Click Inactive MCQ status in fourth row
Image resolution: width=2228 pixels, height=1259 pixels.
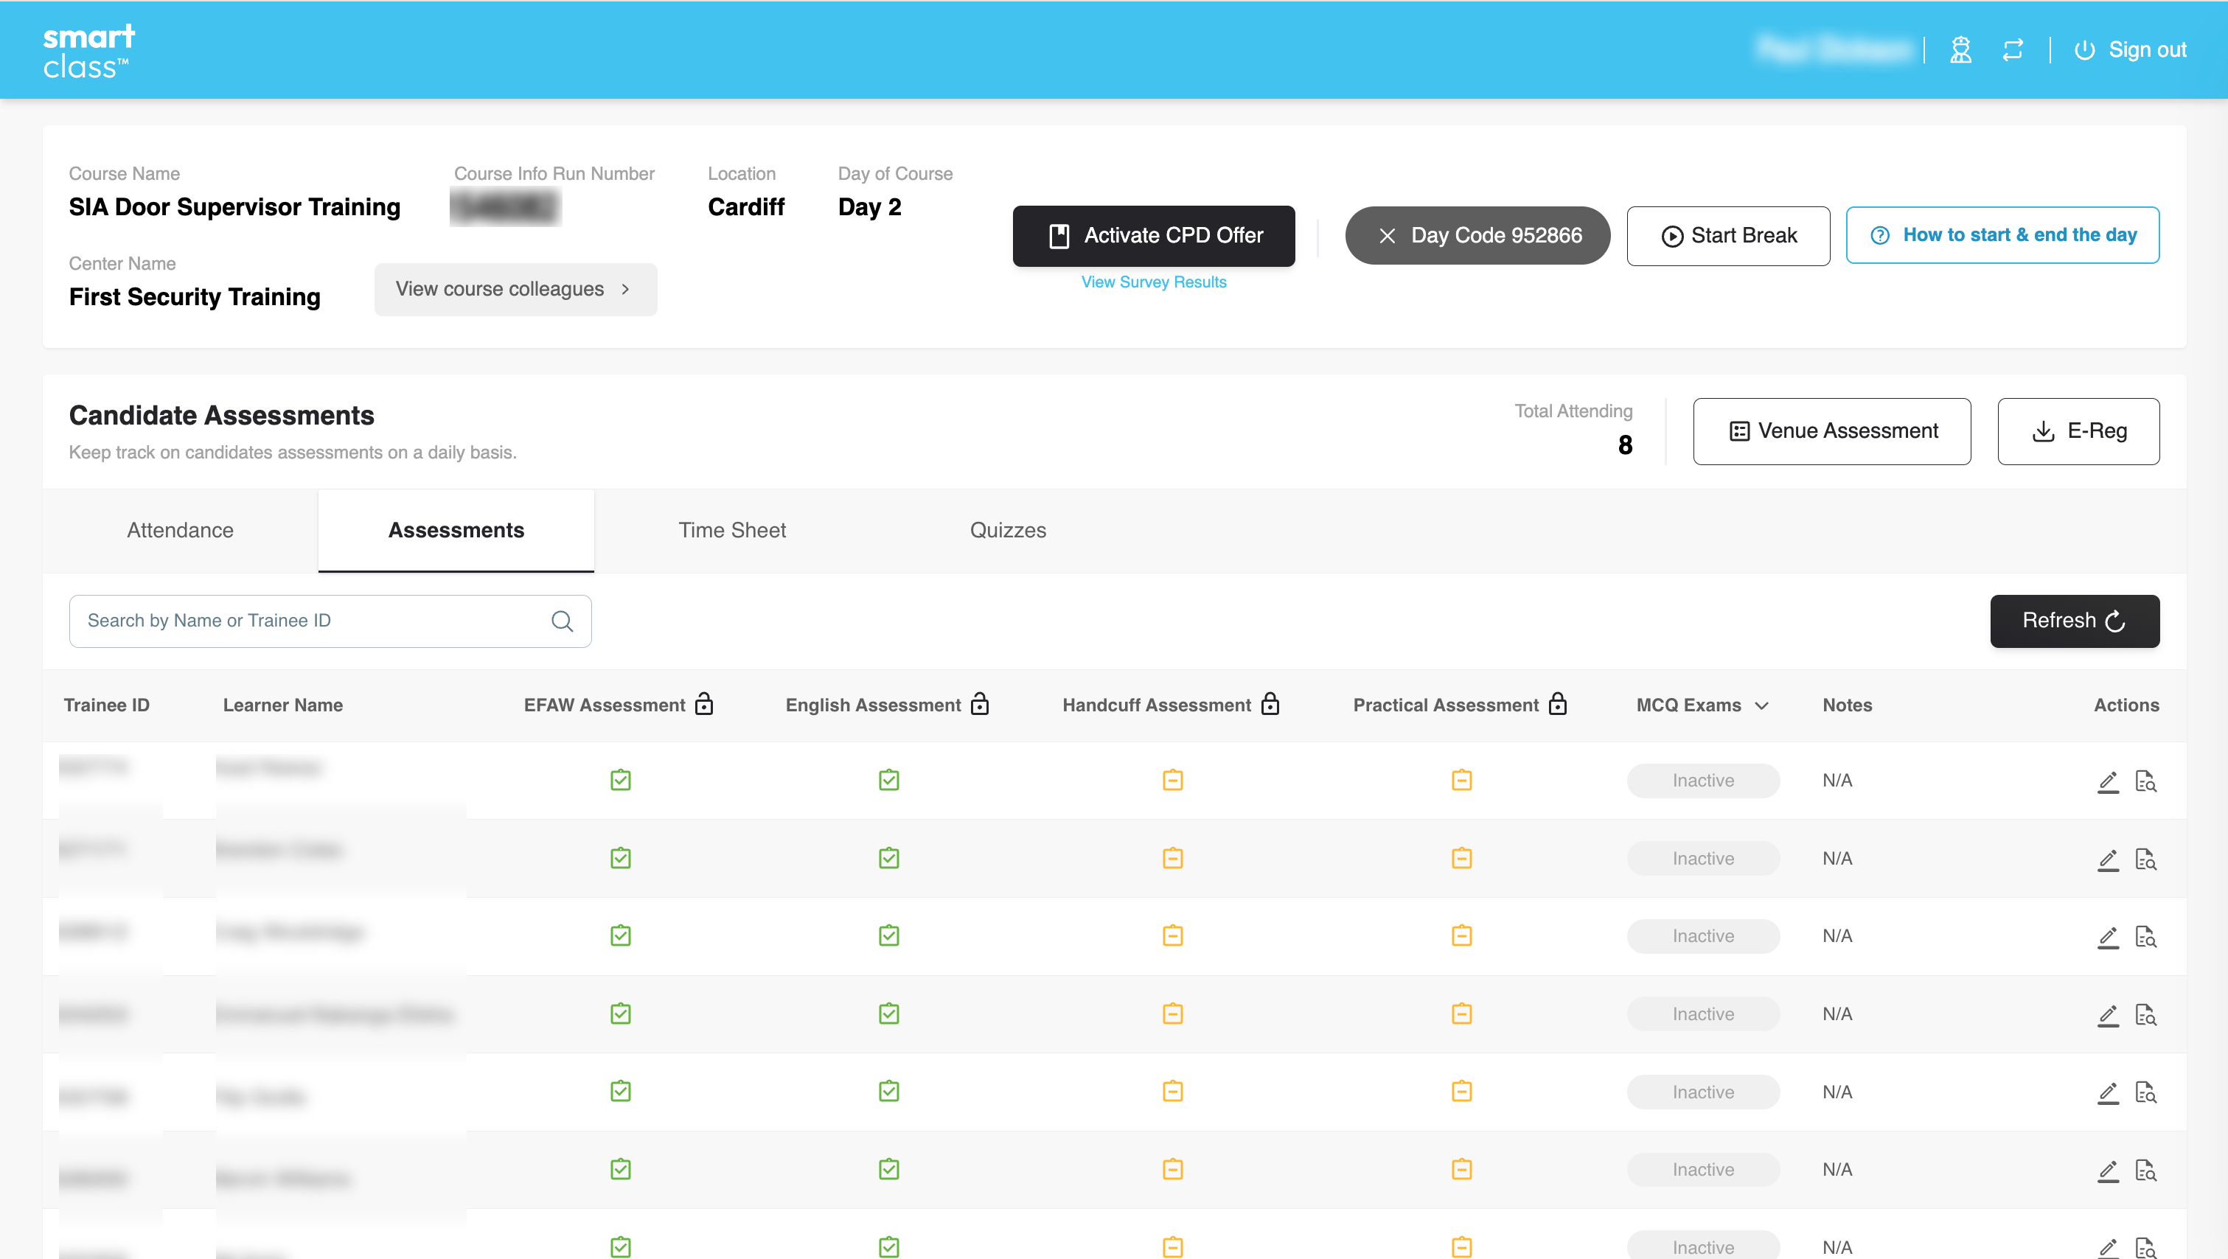point(1703,1014)
